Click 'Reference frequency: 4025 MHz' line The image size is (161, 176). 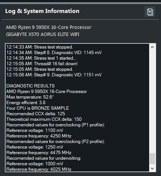(39, 169)
